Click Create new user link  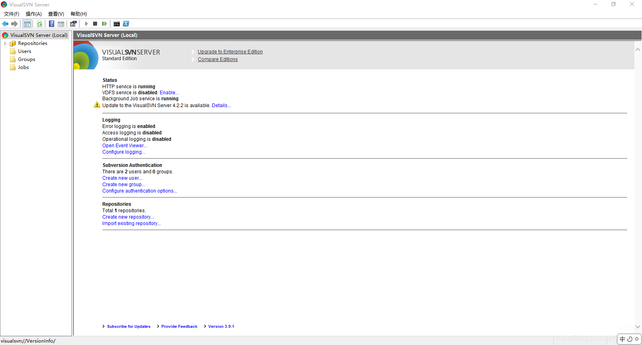122,178
